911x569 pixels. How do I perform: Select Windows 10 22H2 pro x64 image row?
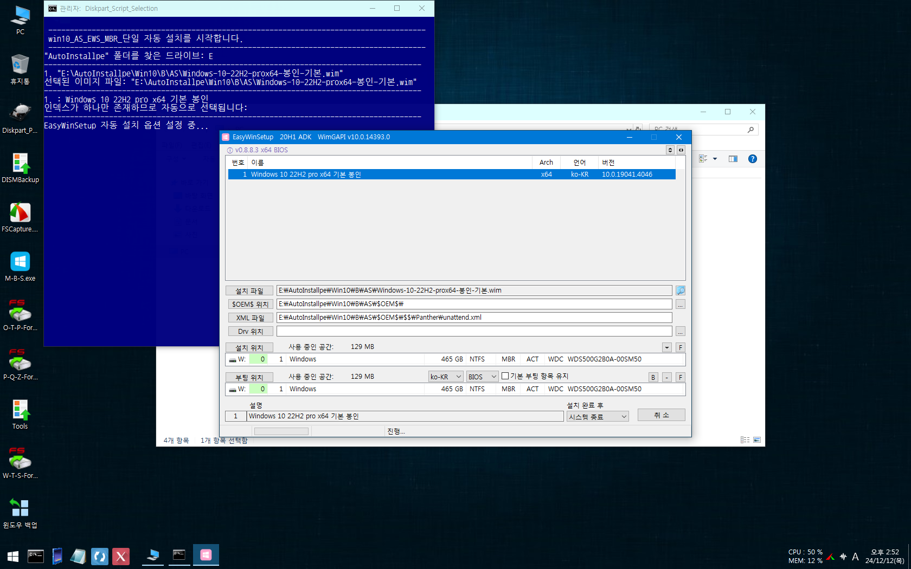452,174
